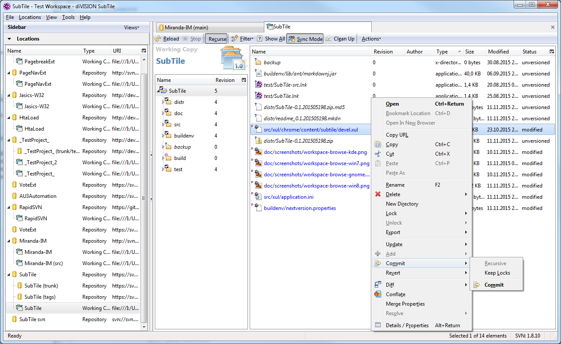This screenshot has height=344, width=561.
Task: Open the Actions dropdown menu
Action: tap(370, 38)
